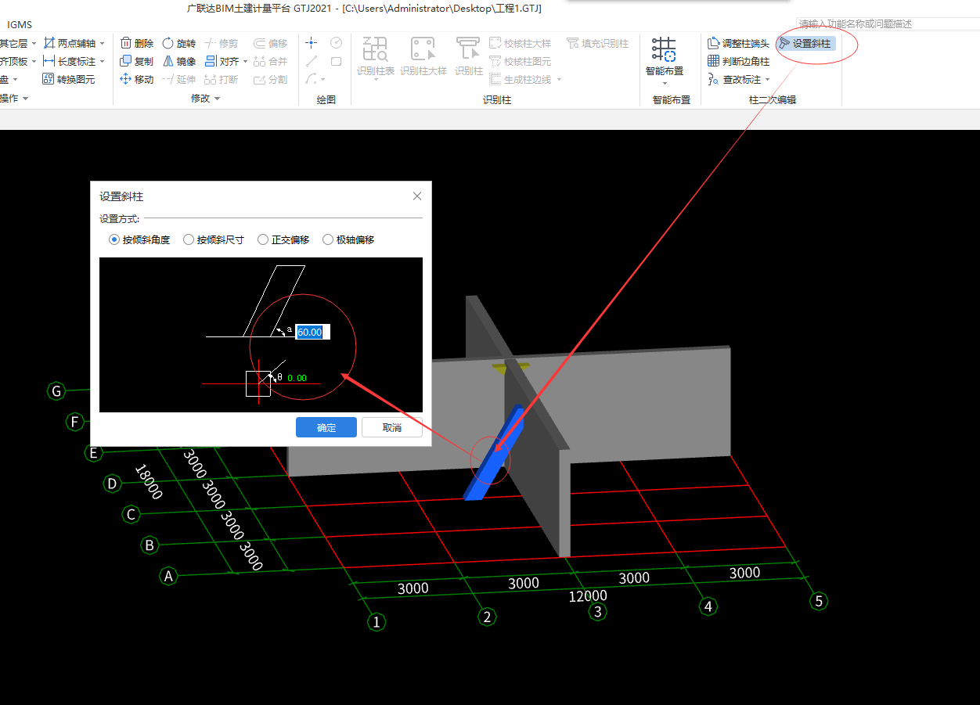Click the axis bubble labeled A

pos(168,576)
